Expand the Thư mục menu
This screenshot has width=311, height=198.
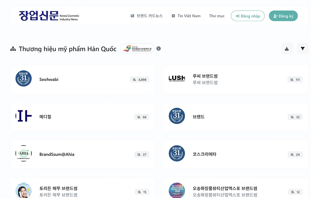coord(217,16)
